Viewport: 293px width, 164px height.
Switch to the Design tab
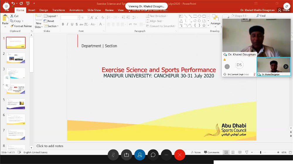44,10
